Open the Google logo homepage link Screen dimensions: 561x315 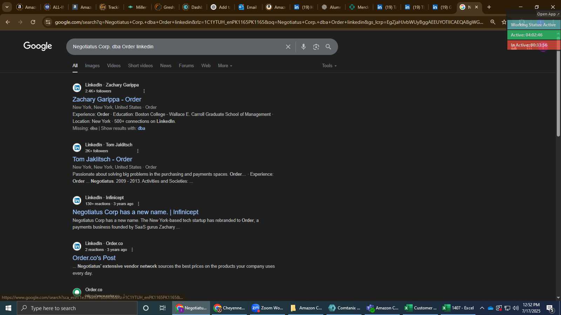38,46
